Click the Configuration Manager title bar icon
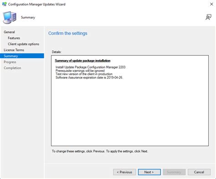Image resolution: width=216 pixels, height=179 pixels. coord(4,4)
